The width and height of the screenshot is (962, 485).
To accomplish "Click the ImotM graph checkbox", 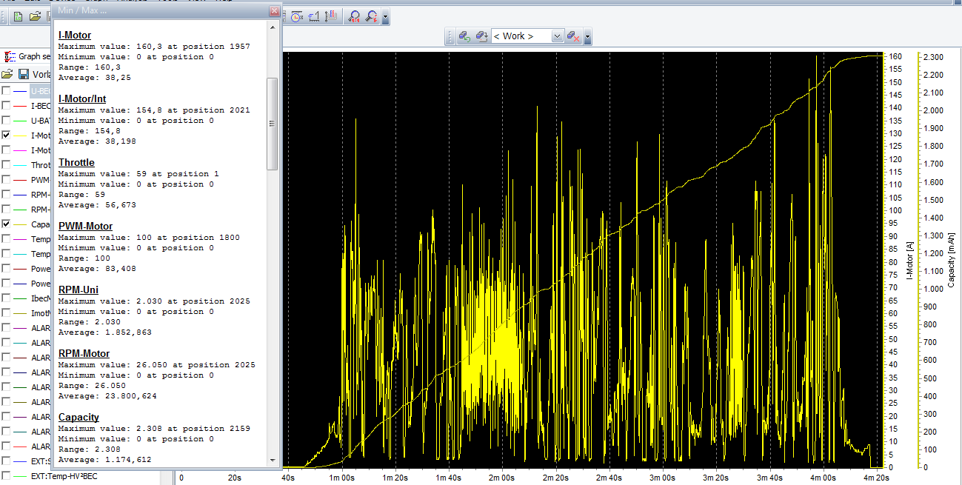I will (x=7, y=313).
